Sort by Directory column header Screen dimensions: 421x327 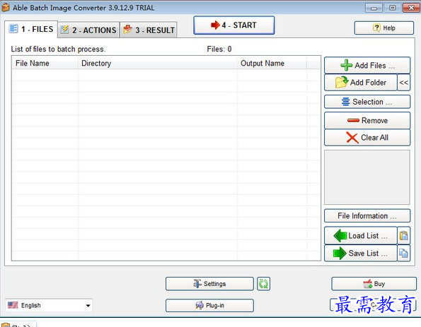coord(158,64)
